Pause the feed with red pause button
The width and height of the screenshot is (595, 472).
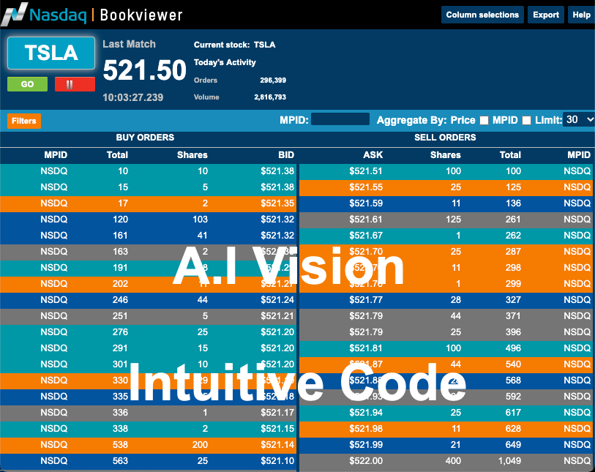[x=75, y=84]
